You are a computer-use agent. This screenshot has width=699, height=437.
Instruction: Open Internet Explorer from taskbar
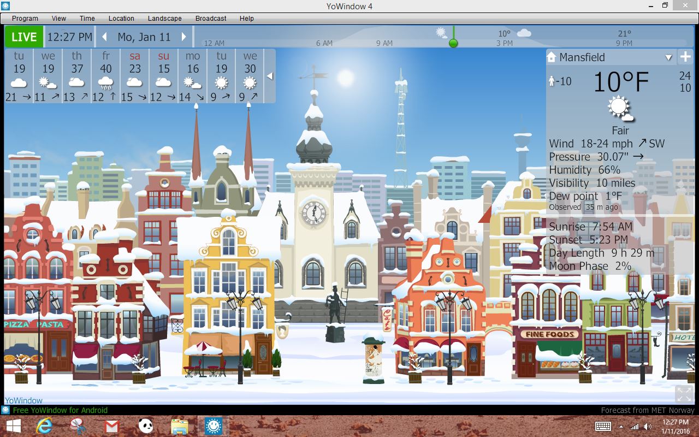(44, 426)
